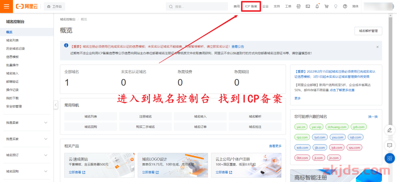This screenshot has width=397, height=182.
Task: Collapse the sidebar with the arrow handle
Action: pos(56,105)
